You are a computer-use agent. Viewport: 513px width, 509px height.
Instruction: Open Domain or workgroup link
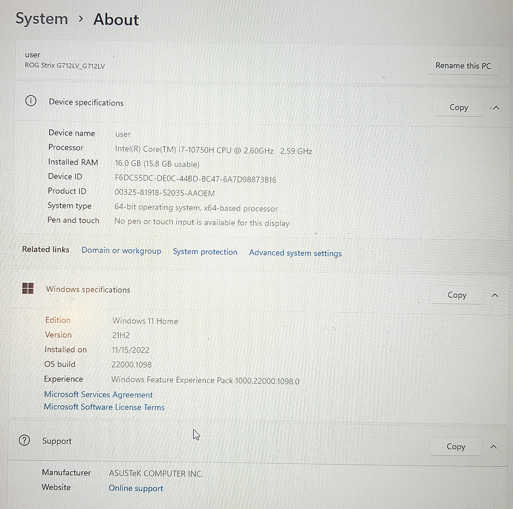[x=121, y=251]
